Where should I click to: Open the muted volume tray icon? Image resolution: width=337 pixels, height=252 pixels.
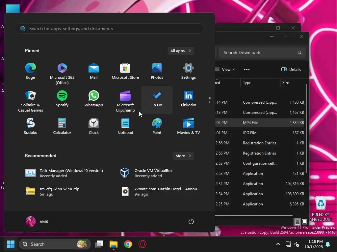pos(297,244)
